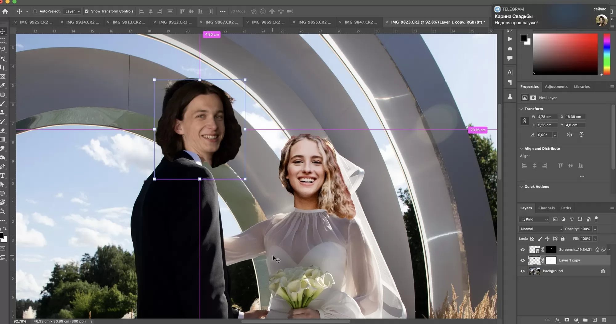Open Opacity slider dropdown arrow
This screenshot has height=324, width=616.
pyautogui.click(x=595, y=229)
